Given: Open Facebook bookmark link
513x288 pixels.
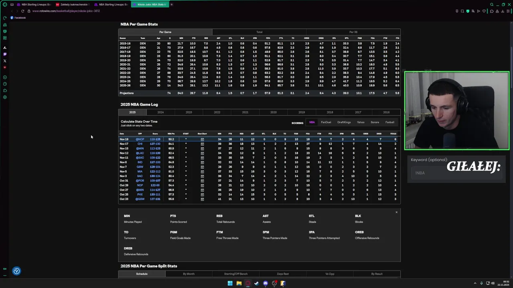Looking at the screenshot, I should coord(18,18).
